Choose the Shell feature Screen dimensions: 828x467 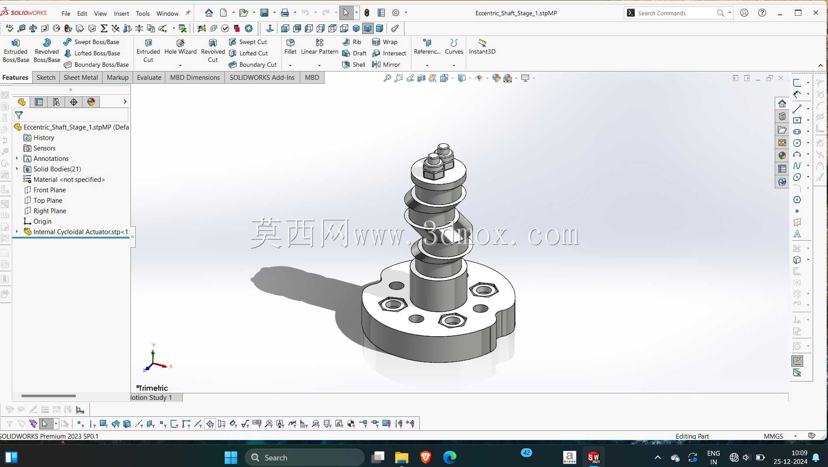(x=354, y=65)
